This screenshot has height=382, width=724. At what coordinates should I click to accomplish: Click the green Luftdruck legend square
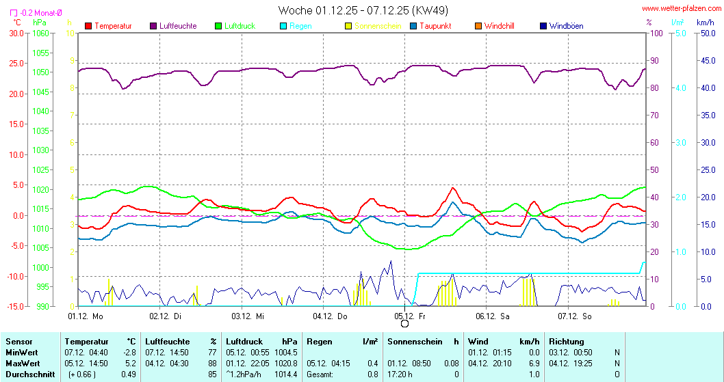(x=218, y=26)
